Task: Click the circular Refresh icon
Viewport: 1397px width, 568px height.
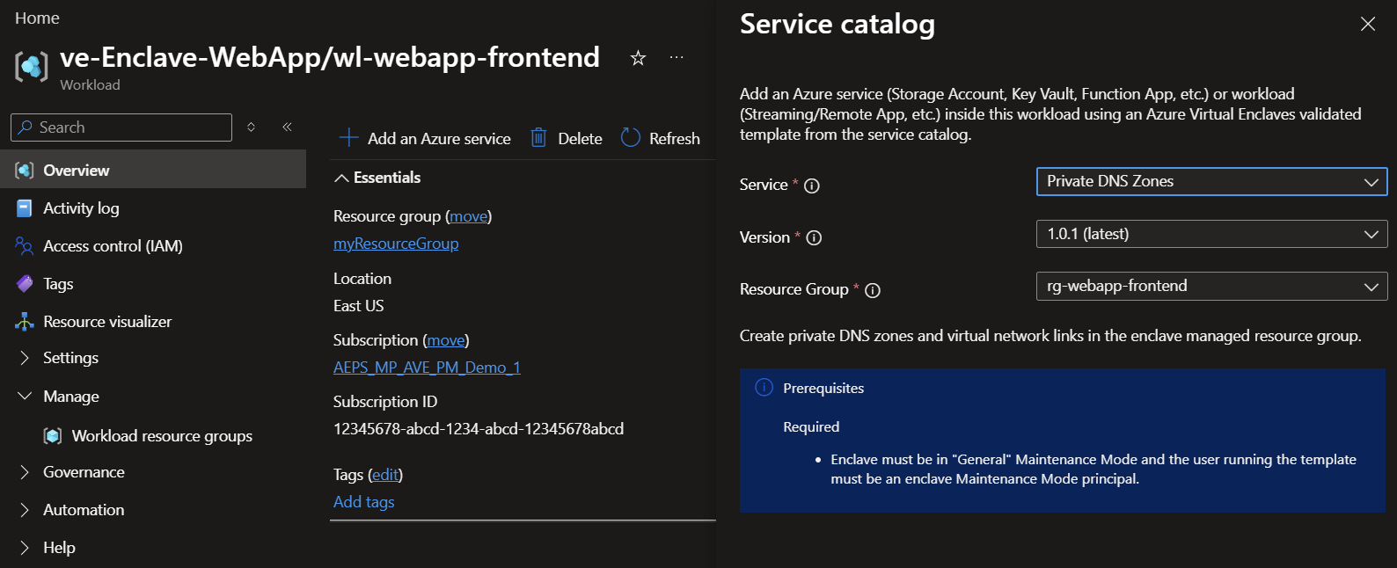Action: [631, 138]
